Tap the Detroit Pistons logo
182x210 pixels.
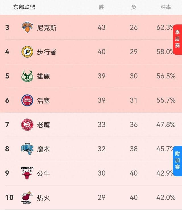coord(27,100)
